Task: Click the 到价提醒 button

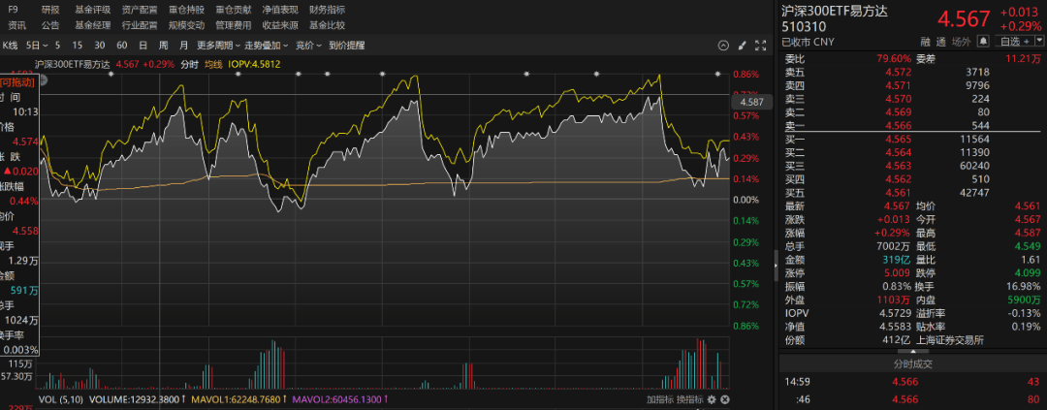Action: (347, 46)
